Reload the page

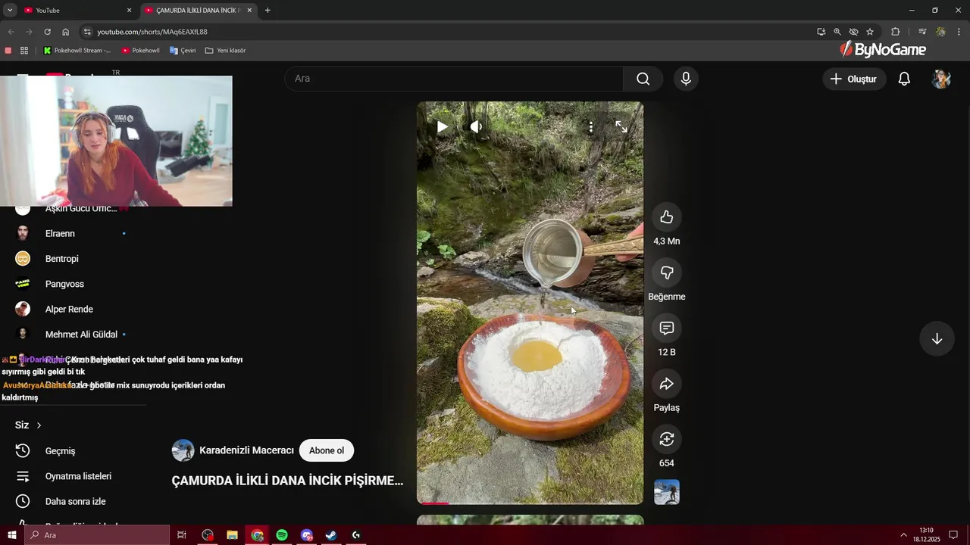pos(47,32)
